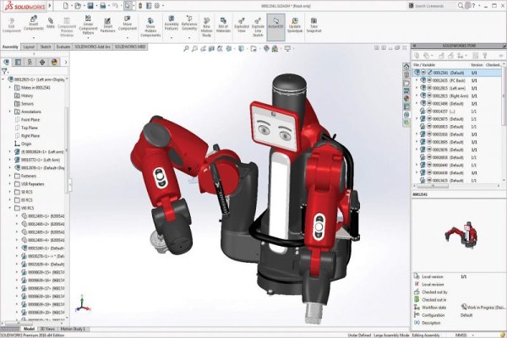Open the Motion Study 1 tab

pyautogui.click(x=73, y=329)
